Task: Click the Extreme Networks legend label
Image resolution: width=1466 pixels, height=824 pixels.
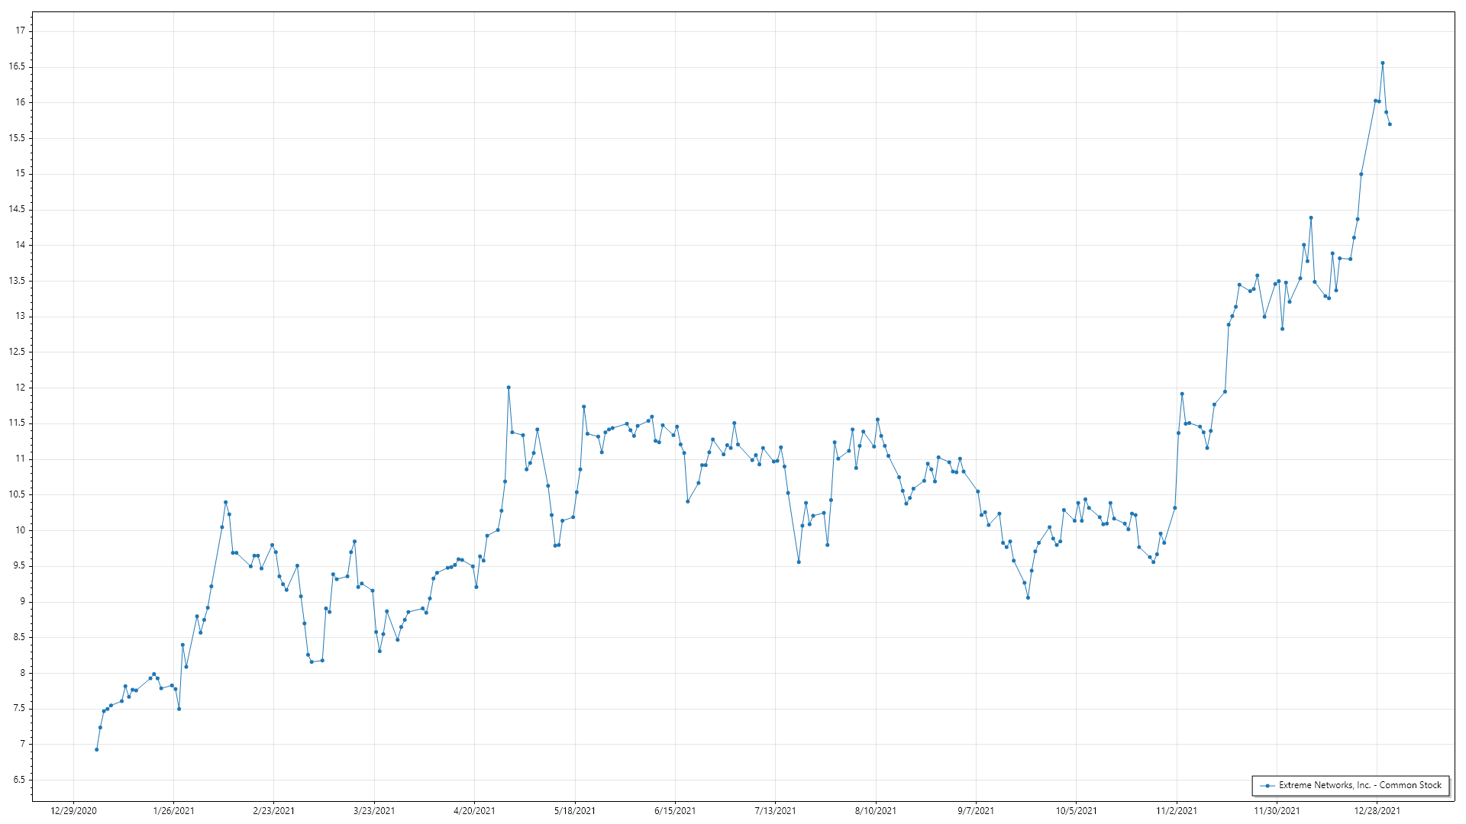Action: pos(1360,785)
